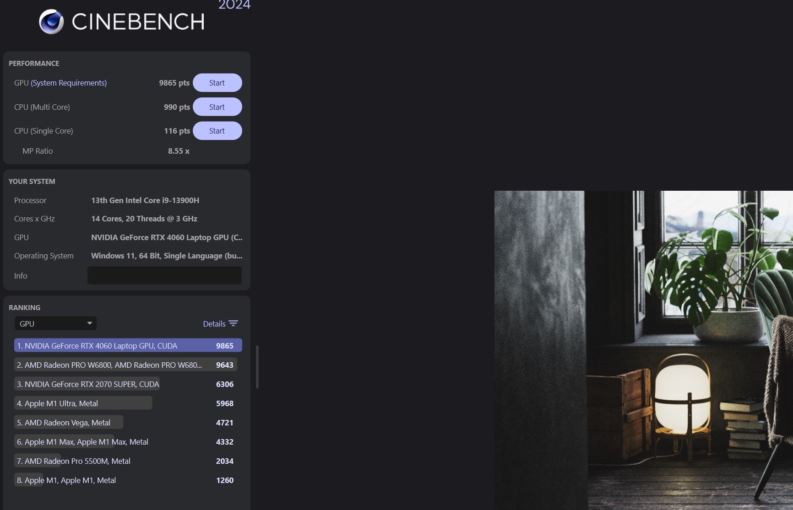Click the ranking list vertical scrollbar
Image resolution: width=793 pixels, height=510 pixels.
tap(257, 367)
